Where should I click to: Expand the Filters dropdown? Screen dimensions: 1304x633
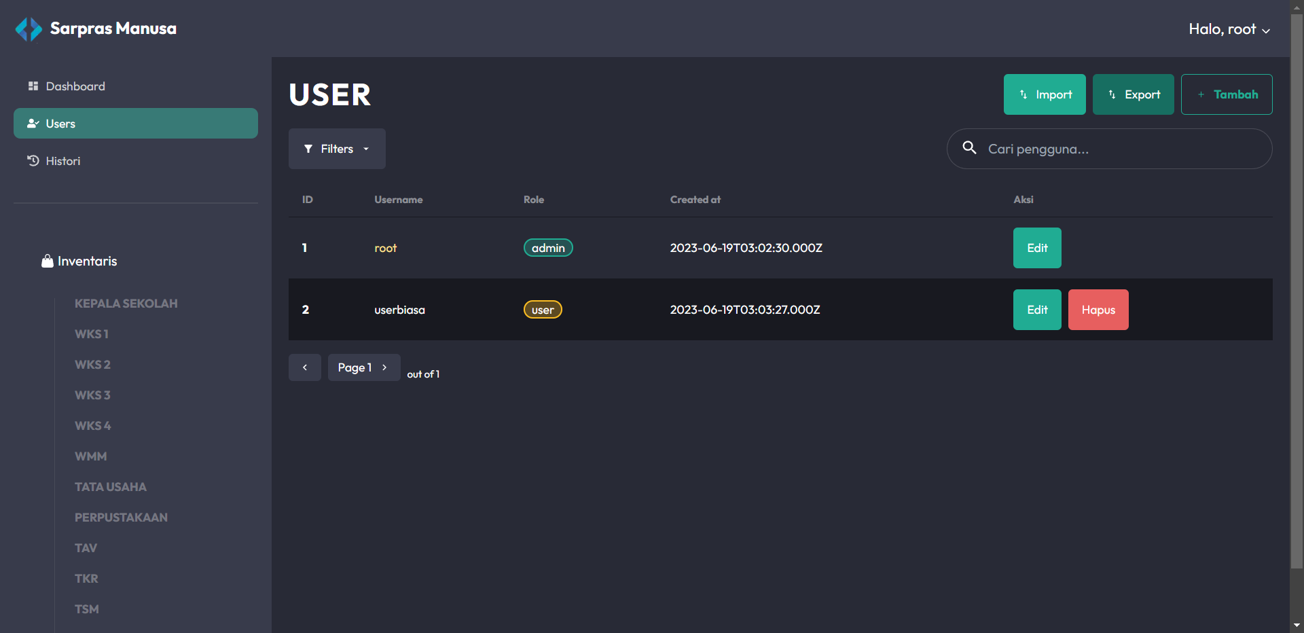[337, 149]
